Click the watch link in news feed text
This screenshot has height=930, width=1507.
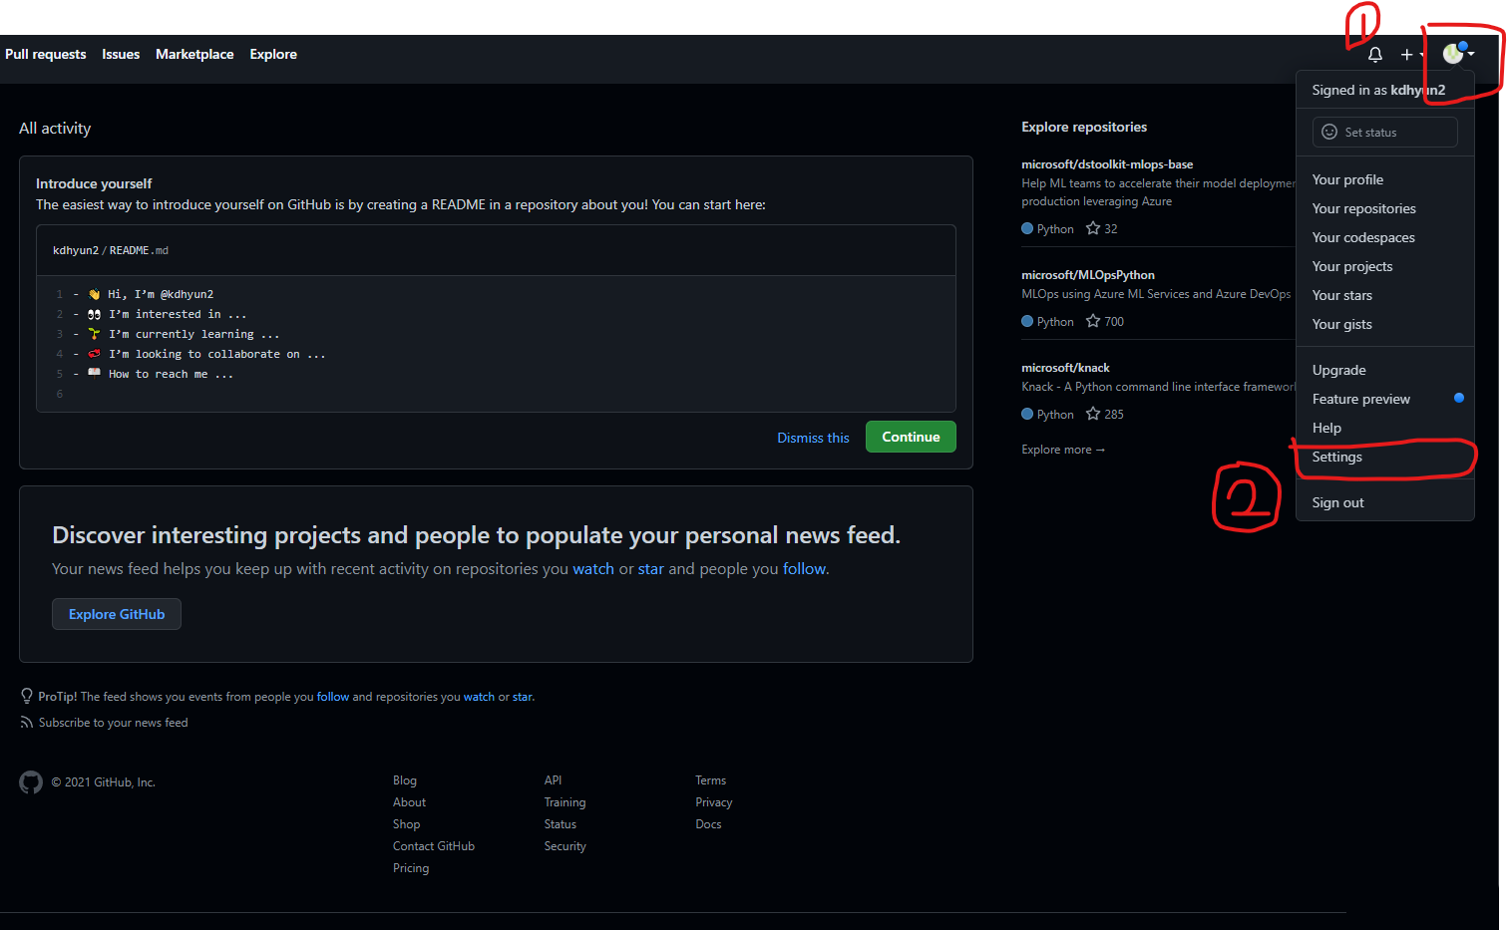click(x=593, y=568)
